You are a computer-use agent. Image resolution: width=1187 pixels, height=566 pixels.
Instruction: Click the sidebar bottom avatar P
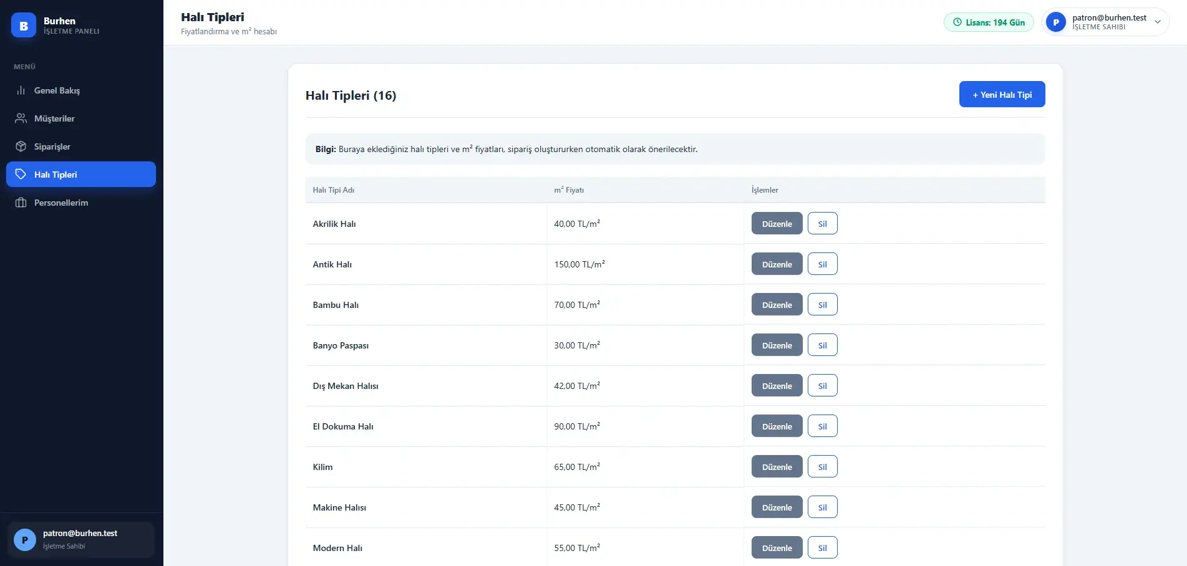(25, 540)
